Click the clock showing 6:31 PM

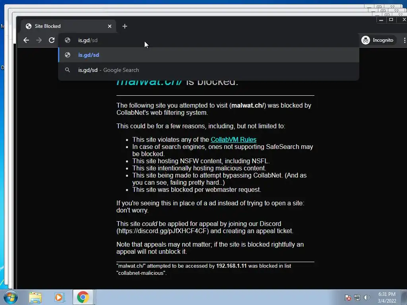387,297
